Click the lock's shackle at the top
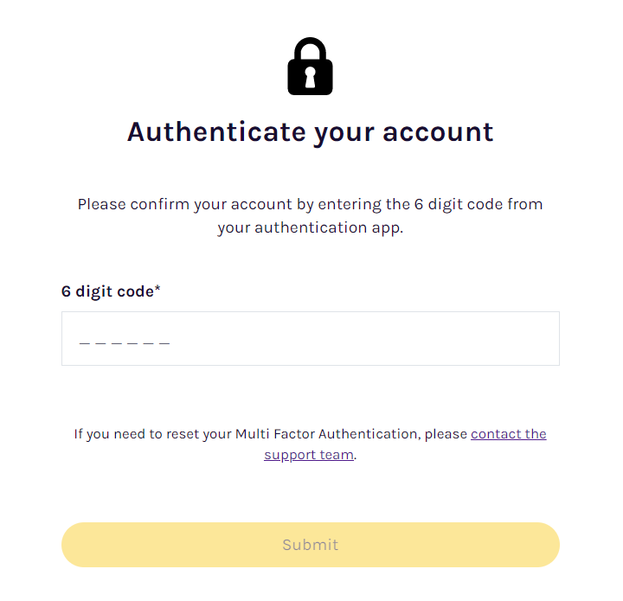The height and width of the screenshot is (601, 623). pos(310,48)
